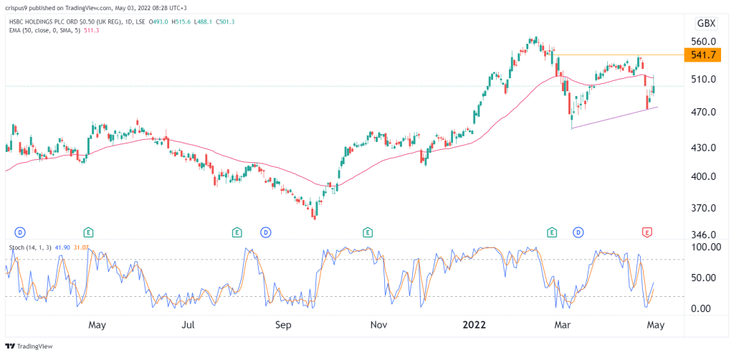Click the 2022 label on the time axis
Viewport: 734px width, 355px height.
coord(474,325)
